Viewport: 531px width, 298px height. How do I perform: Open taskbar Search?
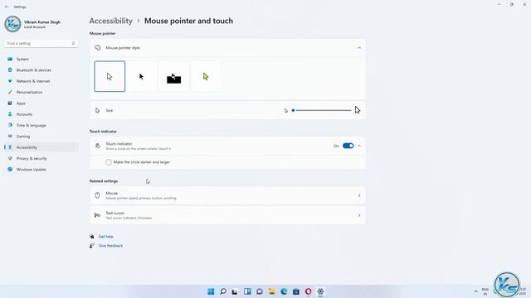click(x=223, y=291)
